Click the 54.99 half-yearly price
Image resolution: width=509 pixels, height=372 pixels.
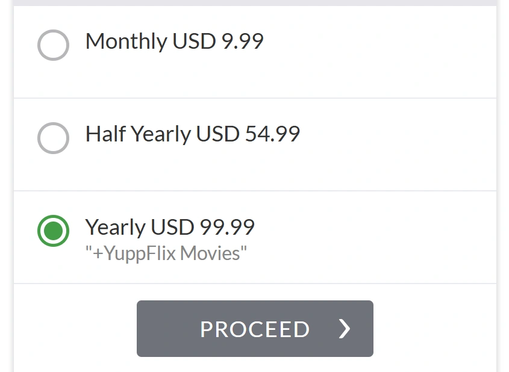click(x=272, y=134)
